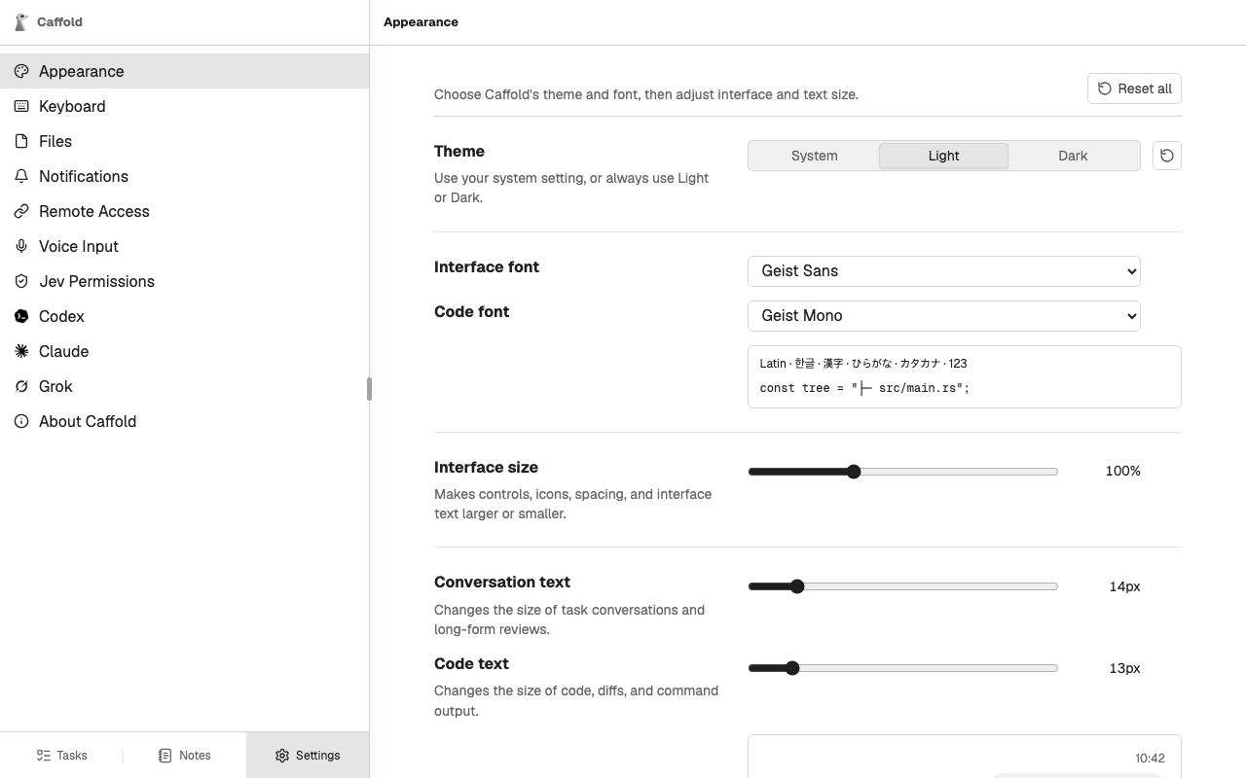The image size is (1246, 778).
Task: Select Appearance in the sidebar
Action: pos(184,71)
